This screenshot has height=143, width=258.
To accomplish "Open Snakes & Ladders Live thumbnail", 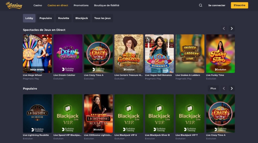I will tap(190, 53).
